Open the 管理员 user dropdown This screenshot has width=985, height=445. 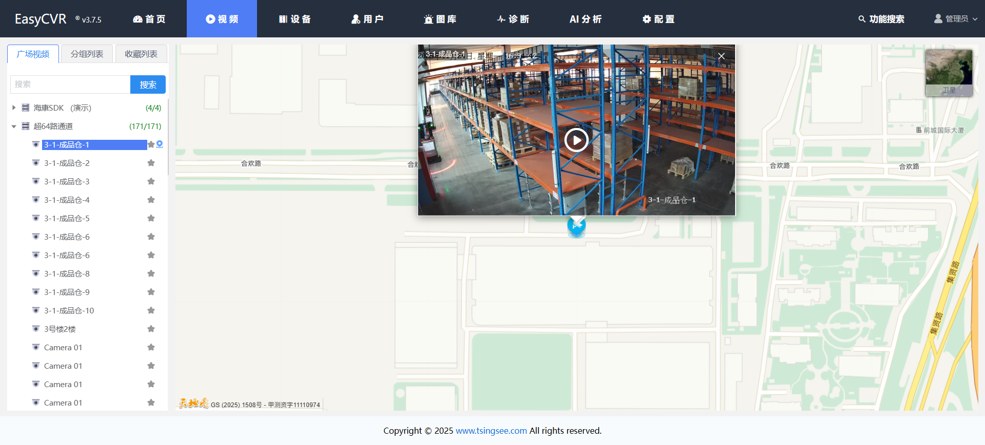coord(955,19)
